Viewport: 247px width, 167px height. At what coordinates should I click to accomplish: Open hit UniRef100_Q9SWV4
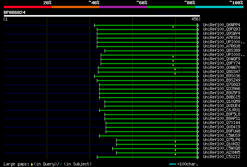pos(222,34)
